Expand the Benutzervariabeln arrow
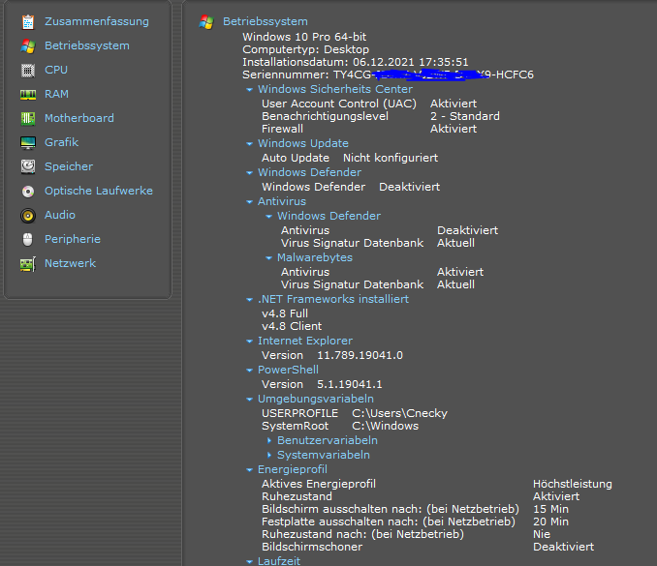 (x=269, y=440)
